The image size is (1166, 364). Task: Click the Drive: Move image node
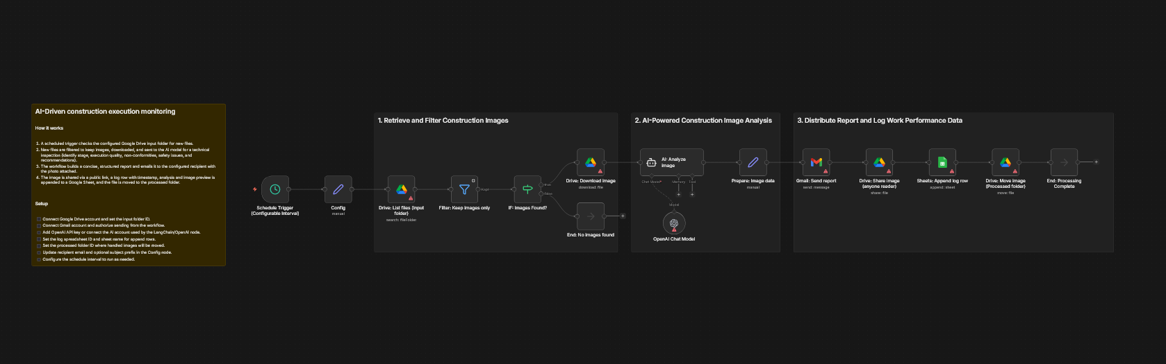pyautogui.click(x=1005, y=162)
